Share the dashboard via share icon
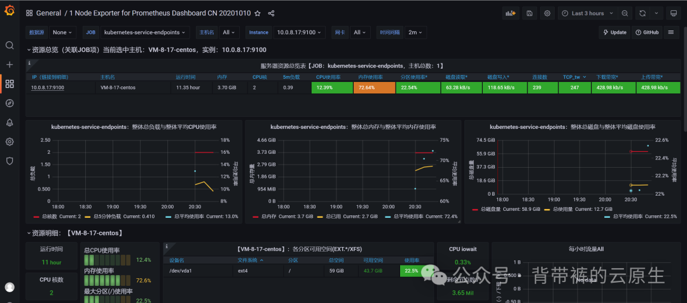This screenshot has height=303, width=687. click(271, 13)
